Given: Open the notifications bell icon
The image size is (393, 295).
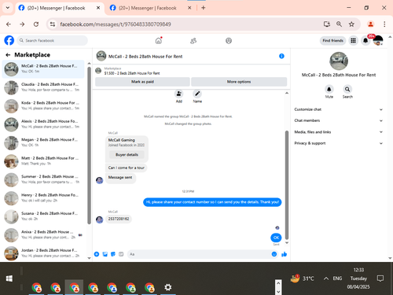Looking at the screenshot, I should coord(365,41).
